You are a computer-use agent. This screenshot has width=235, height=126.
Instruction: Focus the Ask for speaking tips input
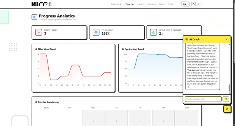(203, 99)
